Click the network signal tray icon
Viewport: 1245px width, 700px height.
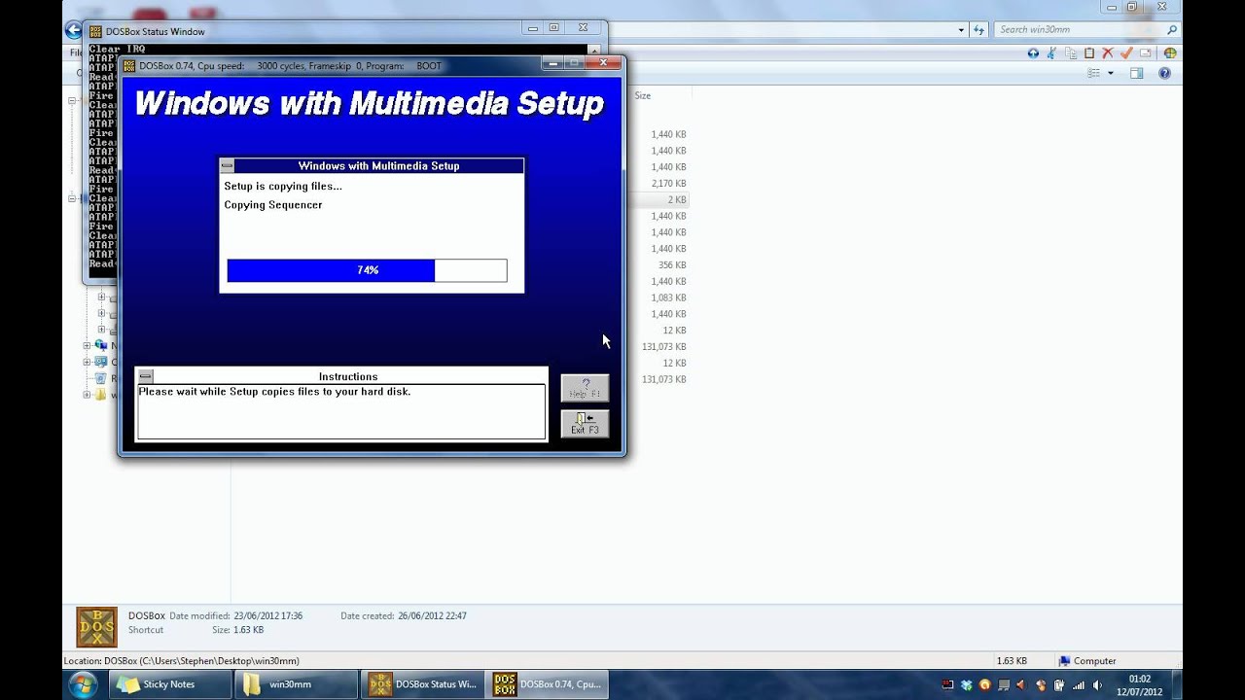coord(1079,684)
